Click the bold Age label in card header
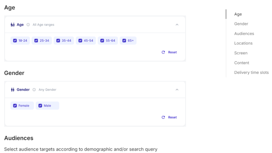272x153 pixels. [x=20, y=25]
